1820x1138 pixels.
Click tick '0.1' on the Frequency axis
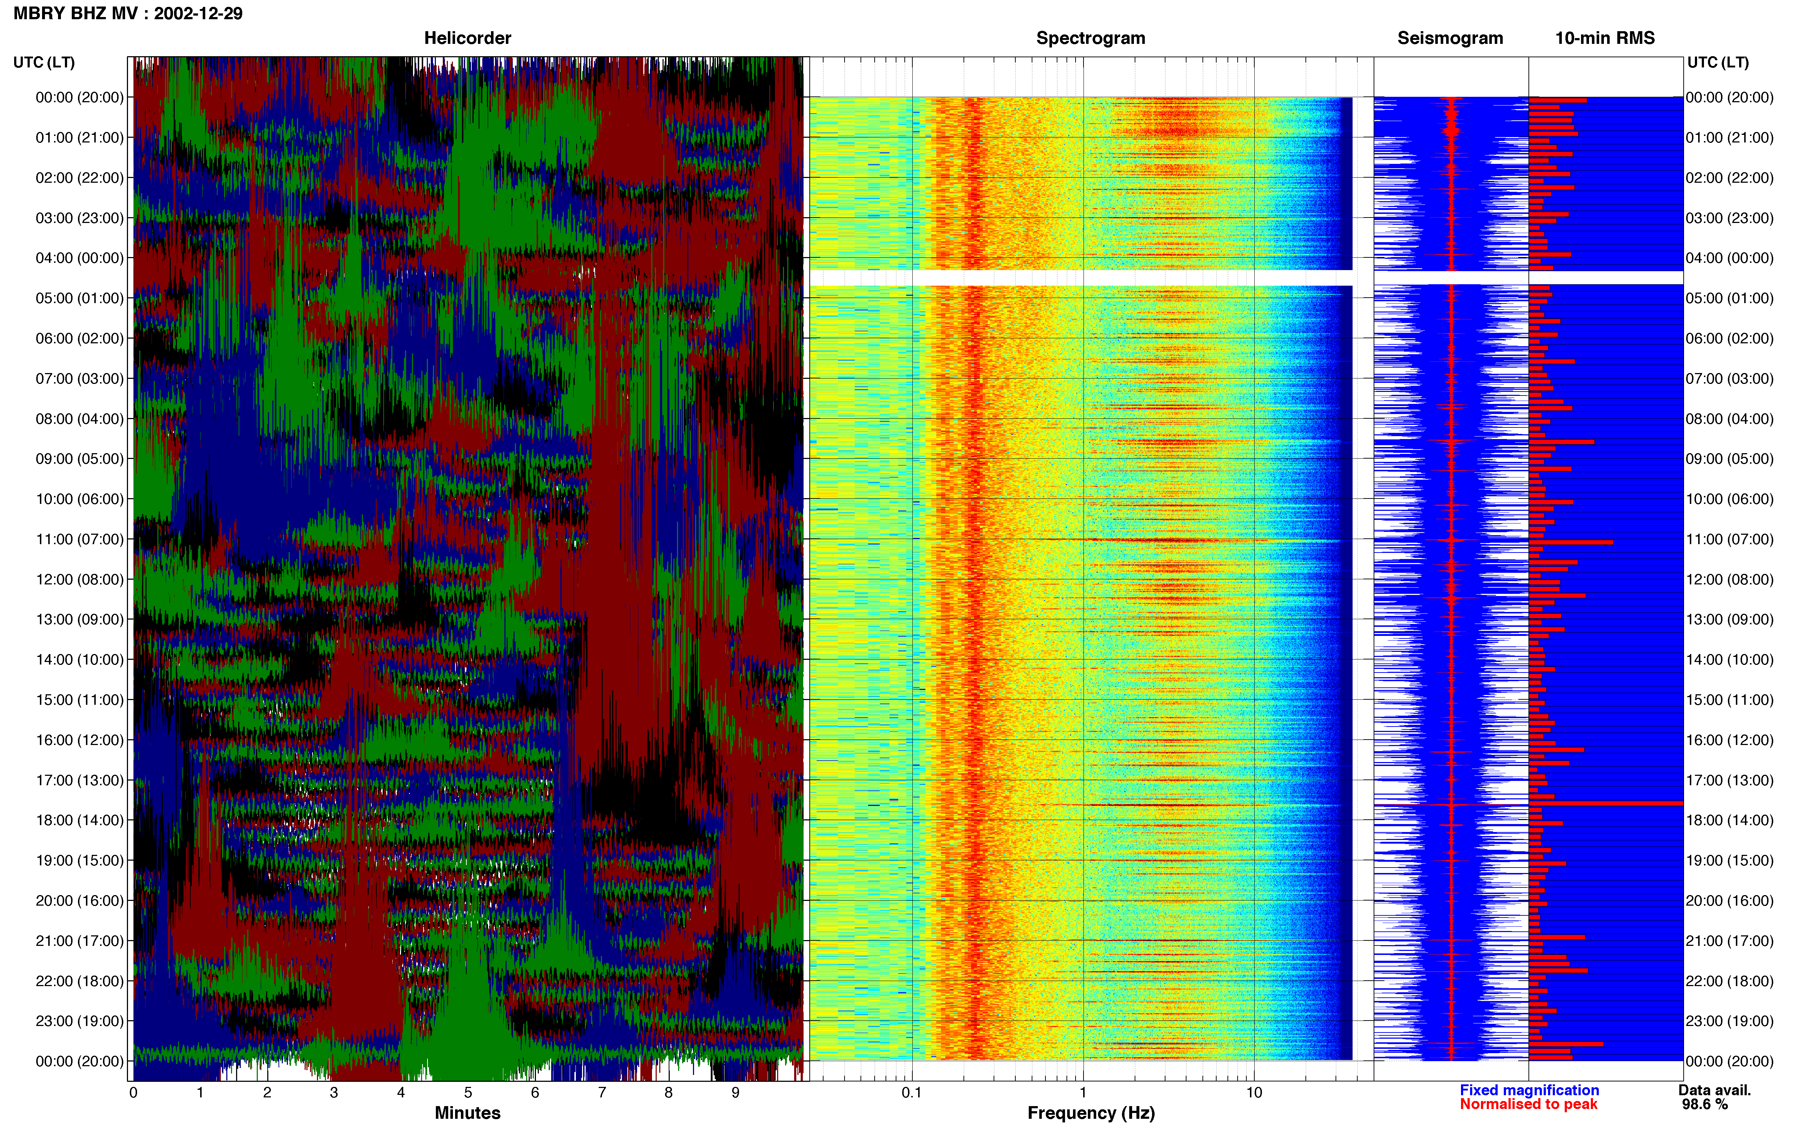[x=912, y=1093]
